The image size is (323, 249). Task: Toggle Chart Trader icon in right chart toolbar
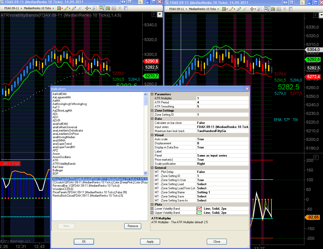click(267, 9)
